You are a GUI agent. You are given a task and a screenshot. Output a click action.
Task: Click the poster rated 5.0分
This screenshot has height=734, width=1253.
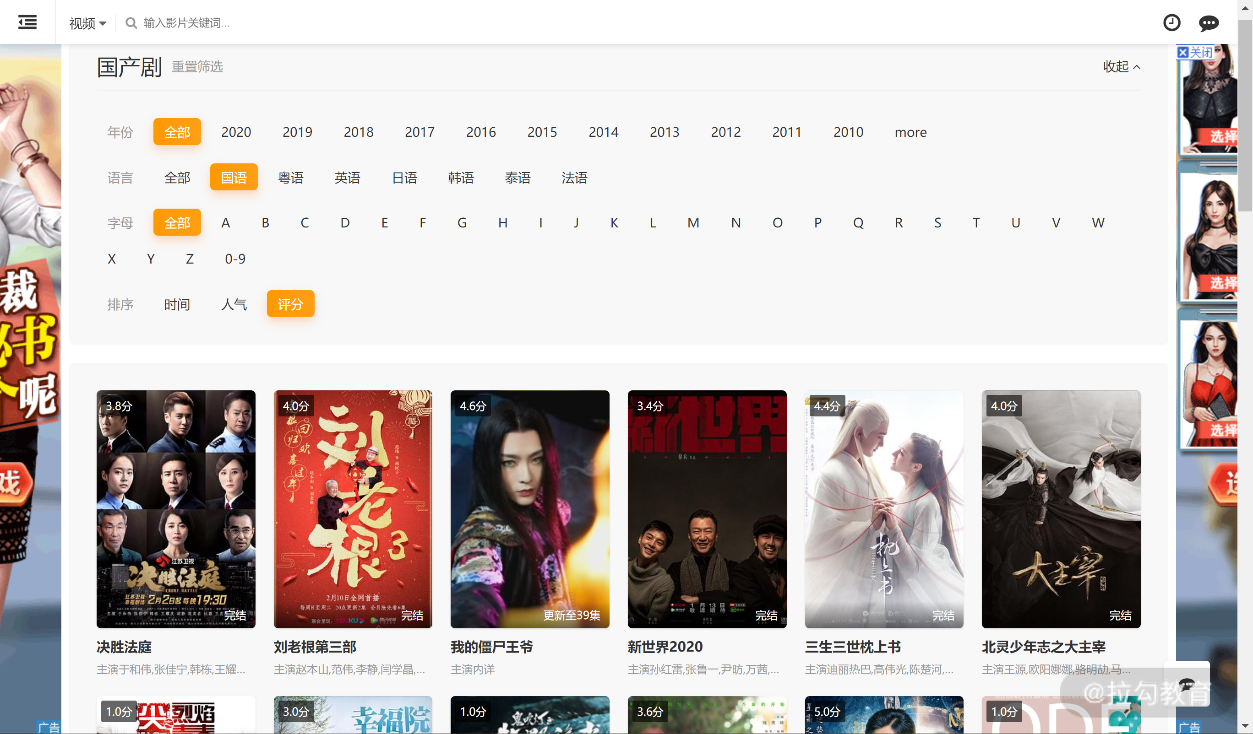tap(884, 715)
